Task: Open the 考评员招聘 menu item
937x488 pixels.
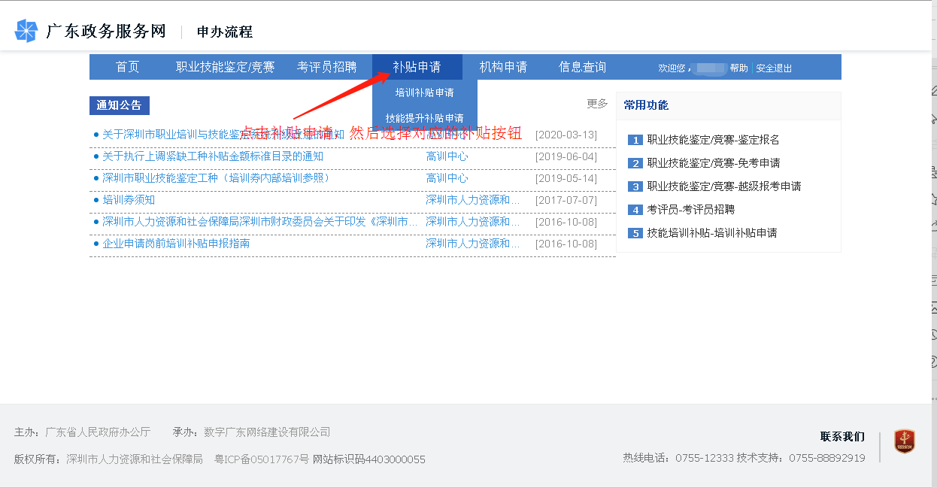Action: (x=326, y=67)
